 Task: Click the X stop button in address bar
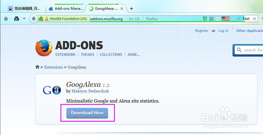(254, 19)
